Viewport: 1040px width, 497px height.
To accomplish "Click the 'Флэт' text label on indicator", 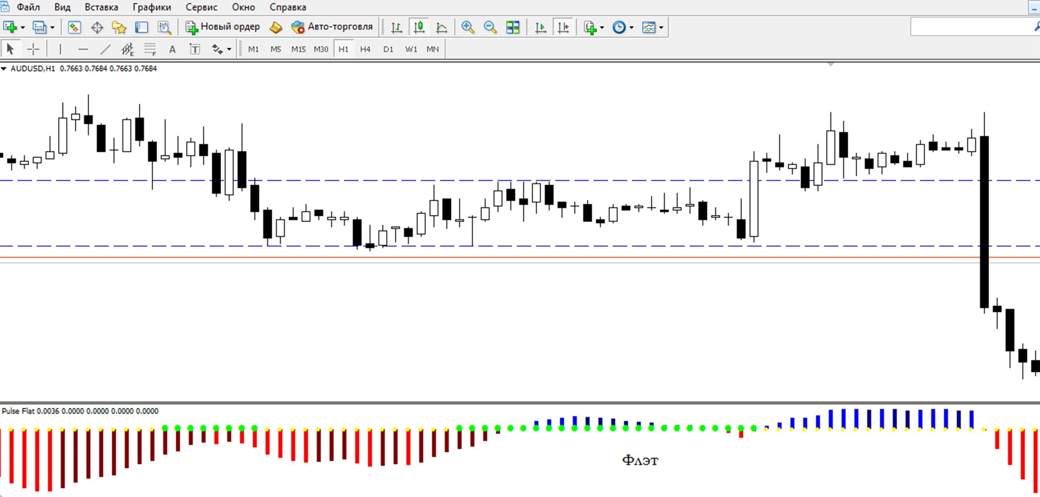I will pyautogui.click(x=640, y=460).
